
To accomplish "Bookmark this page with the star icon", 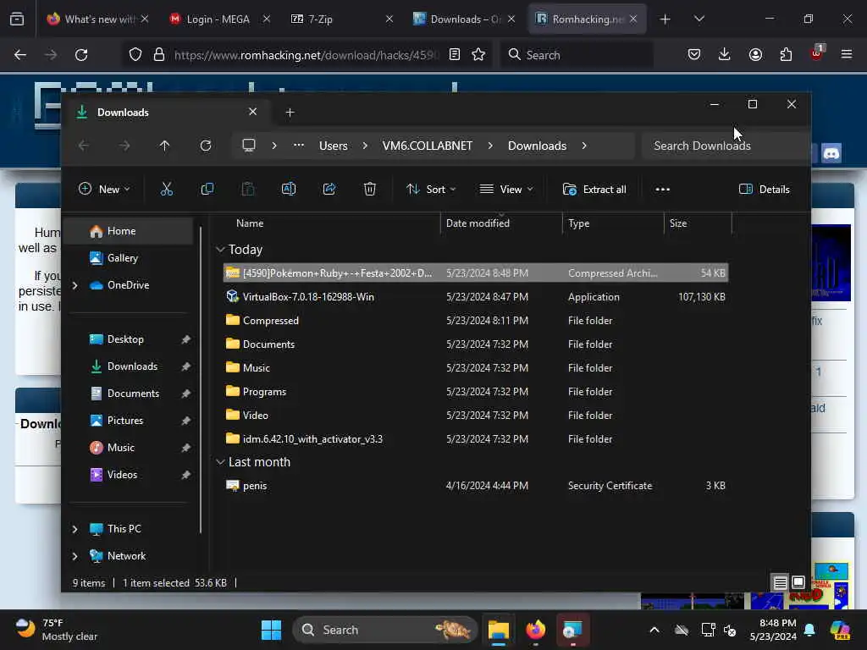I will (x=479, y=55).
